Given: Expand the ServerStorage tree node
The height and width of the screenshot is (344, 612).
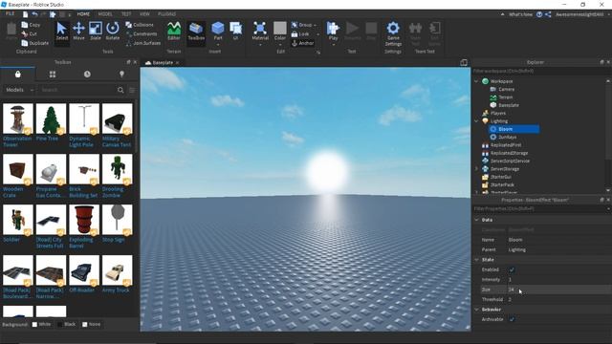Looking at the screenshot, I should click(x=476, y=169).
